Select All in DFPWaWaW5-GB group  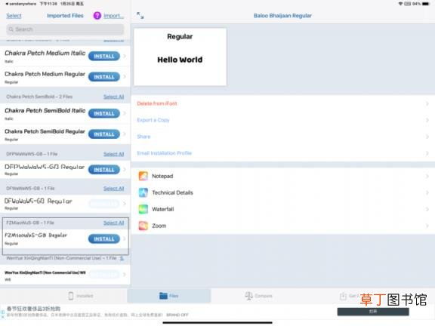[x=114, y=154]
